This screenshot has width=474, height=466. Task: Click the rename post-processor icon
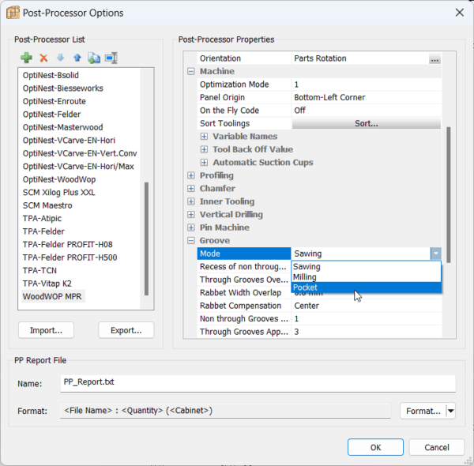[111, 58]
